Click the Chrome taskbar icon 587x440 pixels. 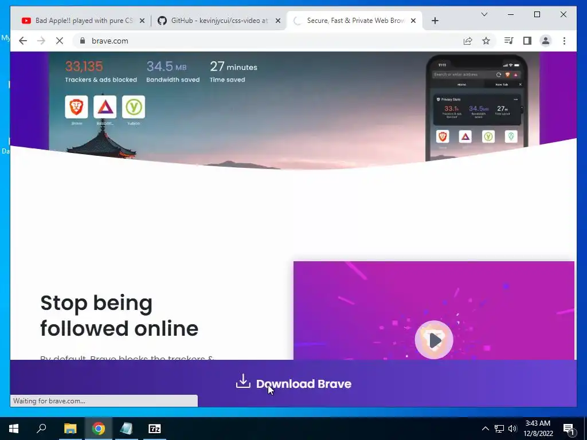tap(99, 429)
